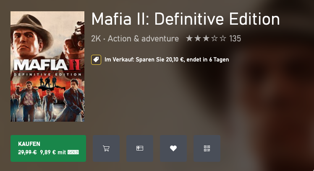Select the fourth empty rating star

[x=215, y=38]
